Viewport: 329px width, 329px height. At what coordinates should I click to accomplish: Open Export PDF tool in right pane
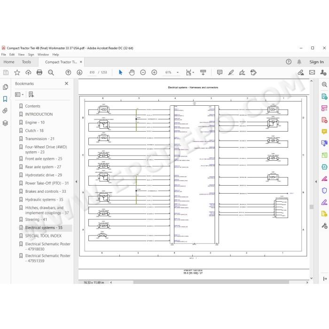tap(324, 96)
